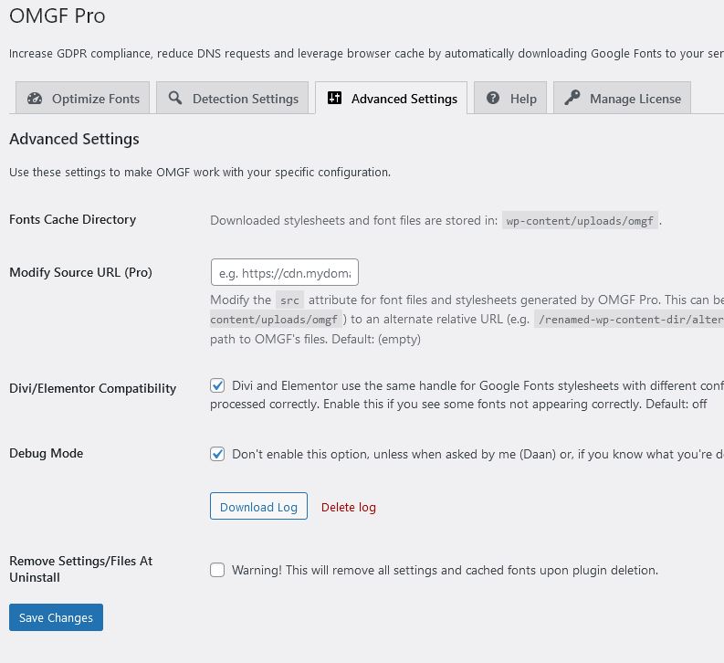Click the Download Log button
The height and width of the screenshot is (663, 724).
pos(258,506)
